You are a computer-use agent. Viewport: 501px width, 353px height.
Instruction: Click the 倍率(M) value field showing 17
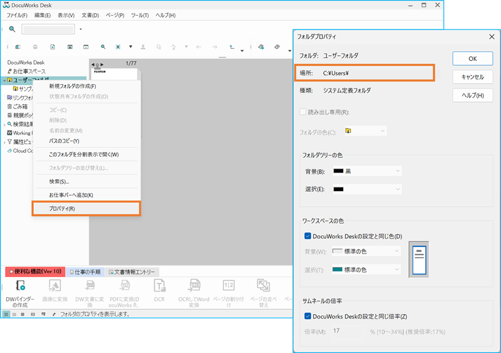348,332
